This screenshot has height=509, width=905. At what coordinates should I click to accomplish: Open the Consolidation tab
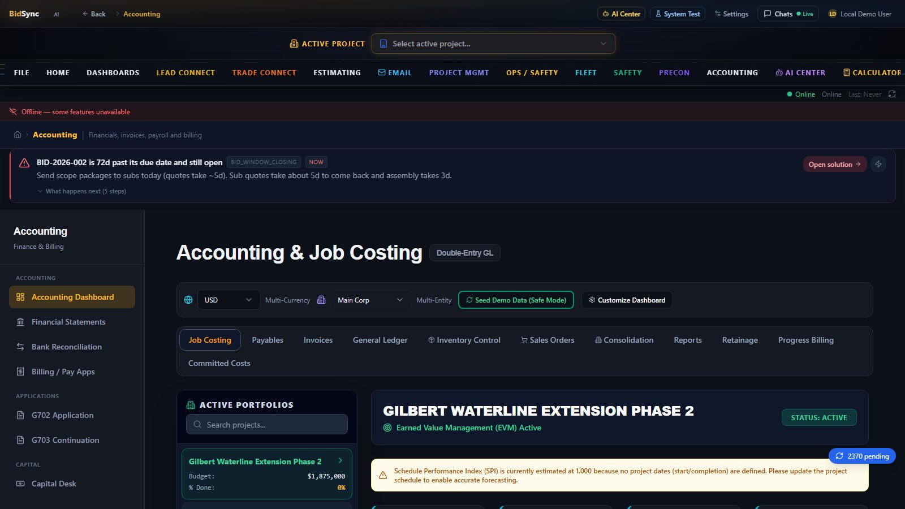(x=624, y=340)
